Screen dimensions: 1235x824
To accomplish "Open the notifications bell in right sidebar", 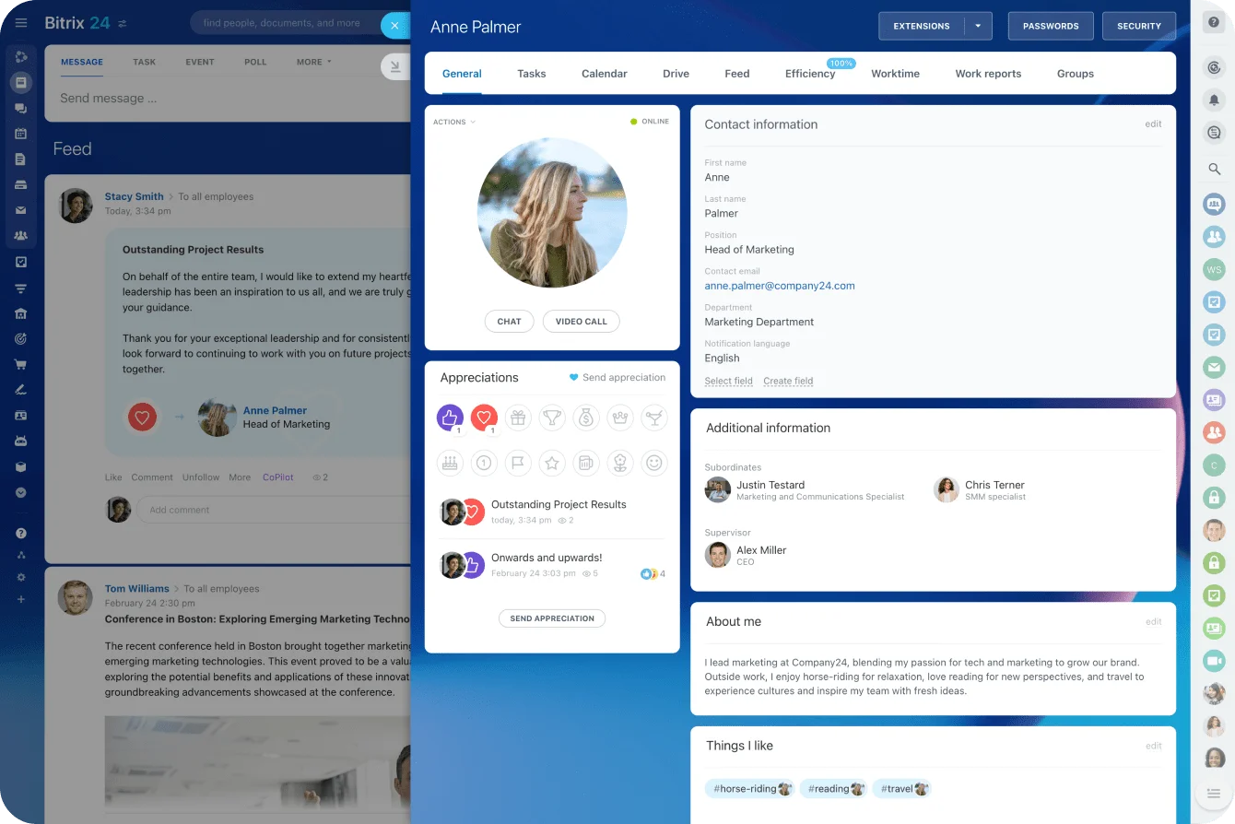I will (x=1214, y=100).
